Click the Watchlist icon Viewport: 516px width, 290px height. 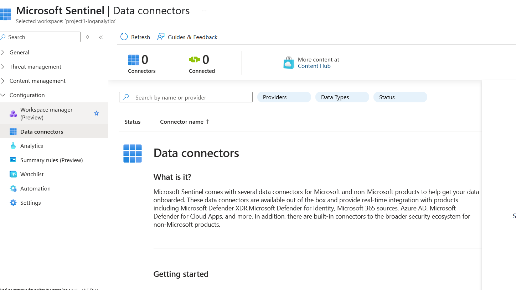tap(13, 174)
